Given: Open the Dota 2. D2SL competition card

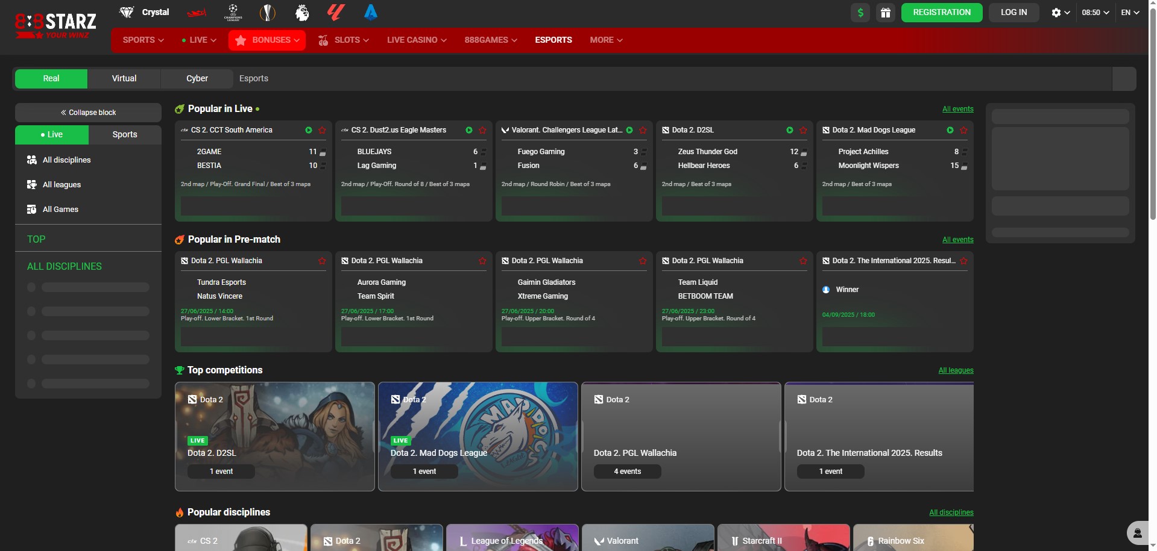Looking at the screenshot, I should [275, 437].
